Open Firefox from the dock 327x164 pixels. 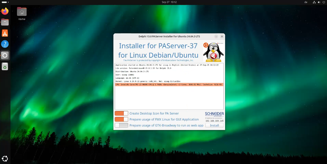coord(5,11)
